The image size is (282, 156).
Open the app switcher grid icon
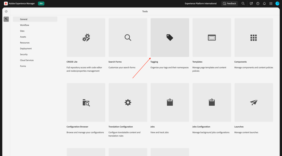tap(271, 3)
